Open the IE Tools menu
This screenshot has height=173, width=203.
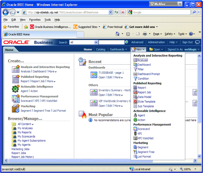[x=47, y=20]
